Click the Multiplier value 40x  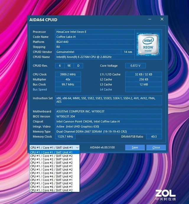pos(68,79)
